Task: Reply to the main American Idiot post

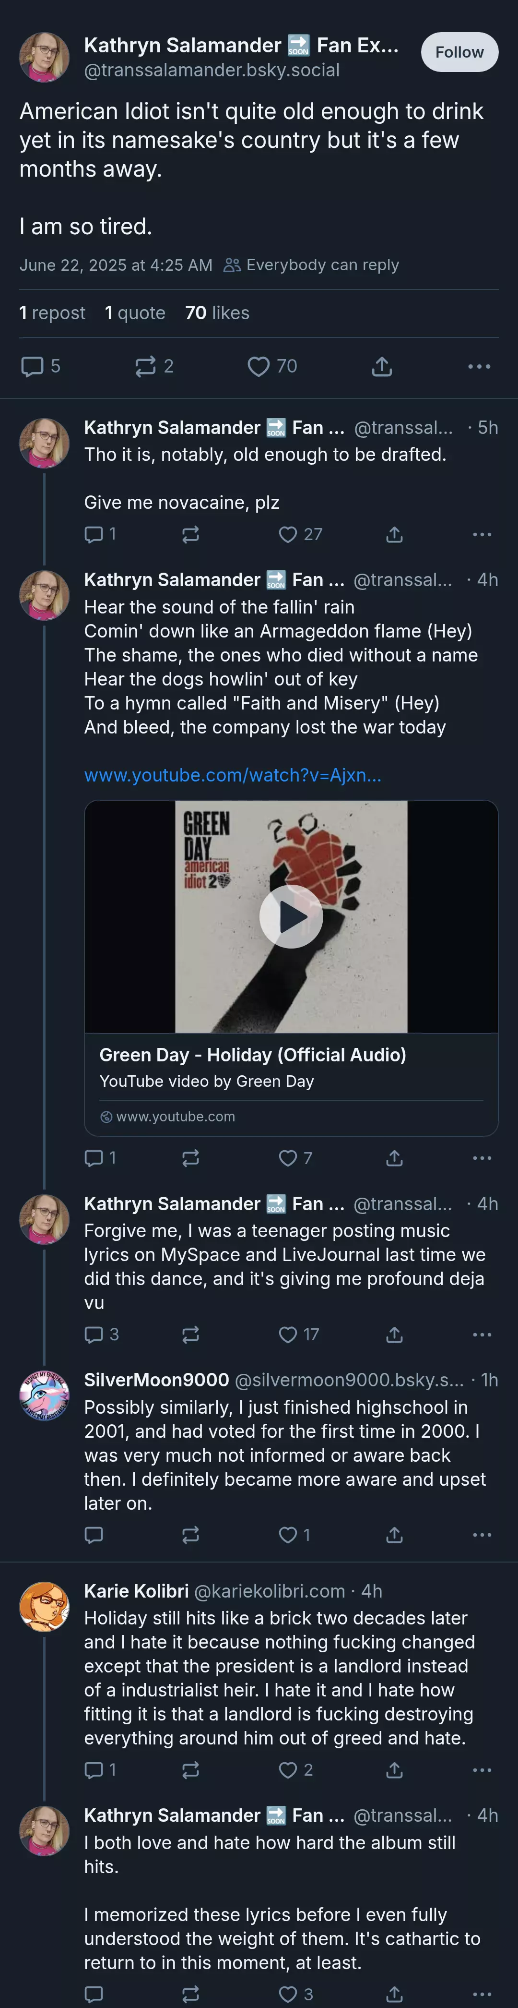Action: (x=40, y=366)
